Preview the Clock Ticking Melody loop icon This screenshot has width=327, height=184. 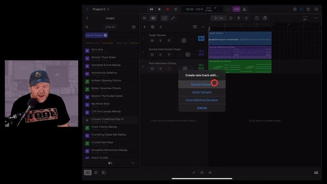(87, 128)
